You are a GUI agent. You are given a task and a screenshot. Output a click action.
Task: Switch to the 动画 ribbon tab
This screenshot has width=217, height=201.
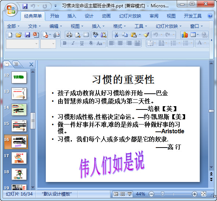pyautogui.click(x=106, y=16)
